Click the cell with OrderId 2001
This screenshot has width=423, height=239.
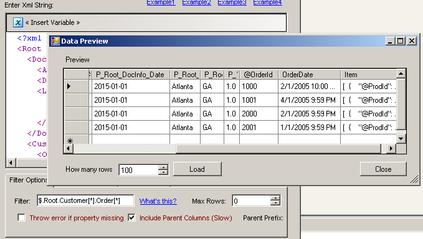259,127
